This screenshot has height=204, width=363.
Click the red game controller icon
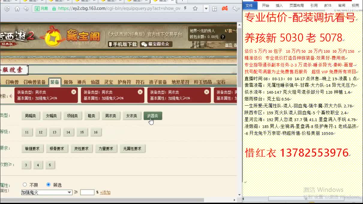pos(225,9)
